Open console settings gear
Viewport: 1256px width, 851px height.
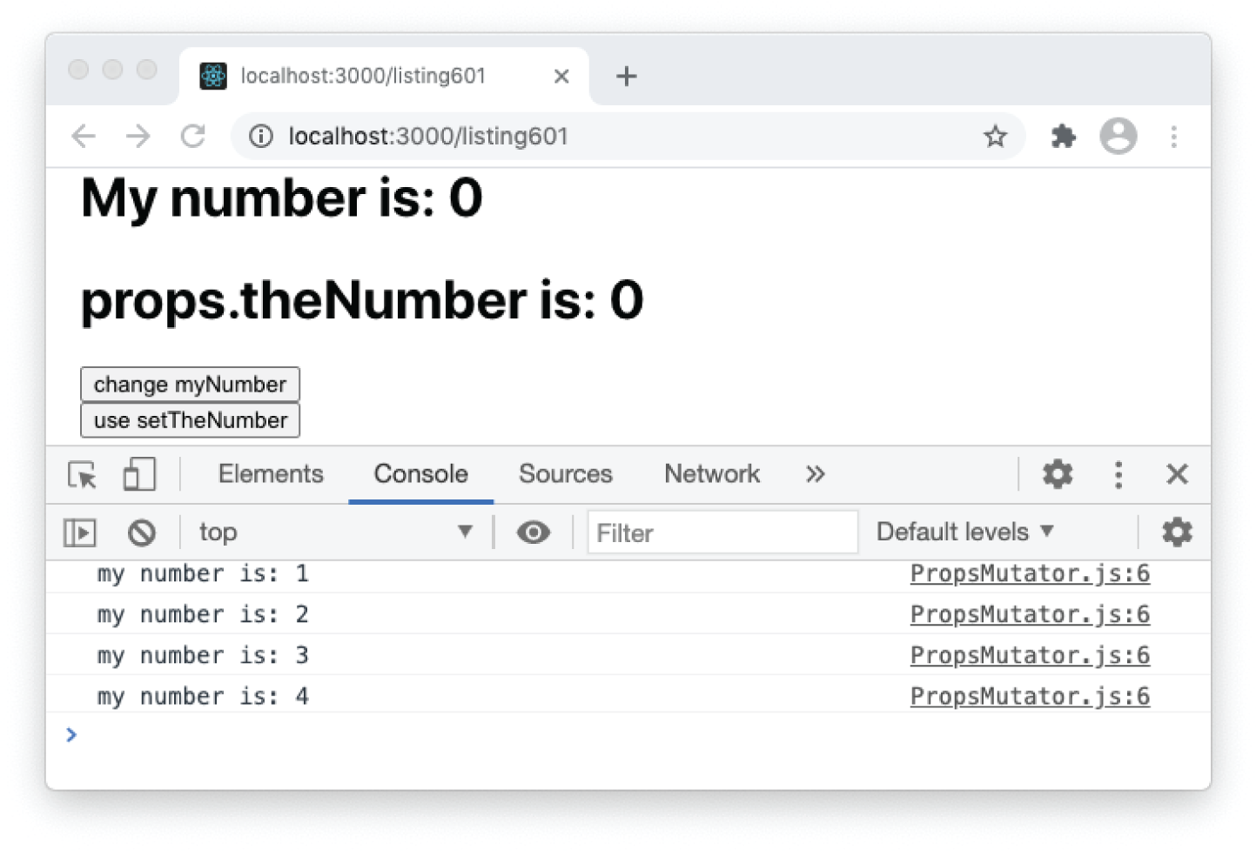[1177, 532]
